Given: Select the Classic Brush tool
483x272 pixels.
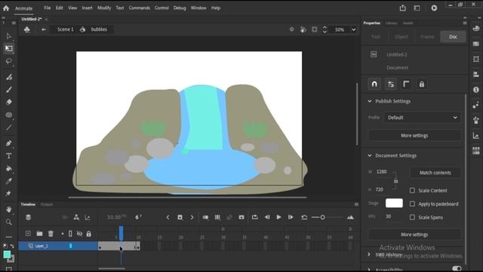Looking at the screenshot, I should [8, 89].
